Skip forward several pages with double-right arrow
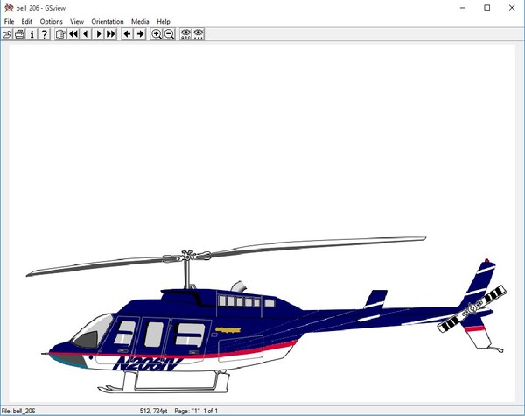Screen dimensions: 525x416 point(111,34)
